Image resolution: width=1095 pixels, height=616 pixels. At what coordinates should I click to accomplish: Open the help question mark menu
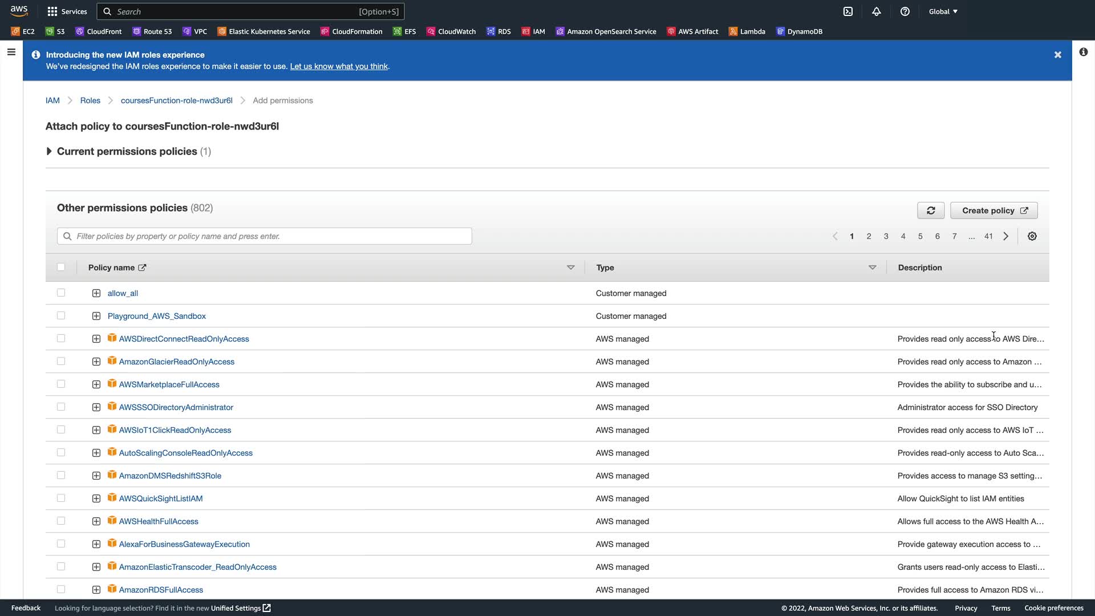(x=905, y=11)
